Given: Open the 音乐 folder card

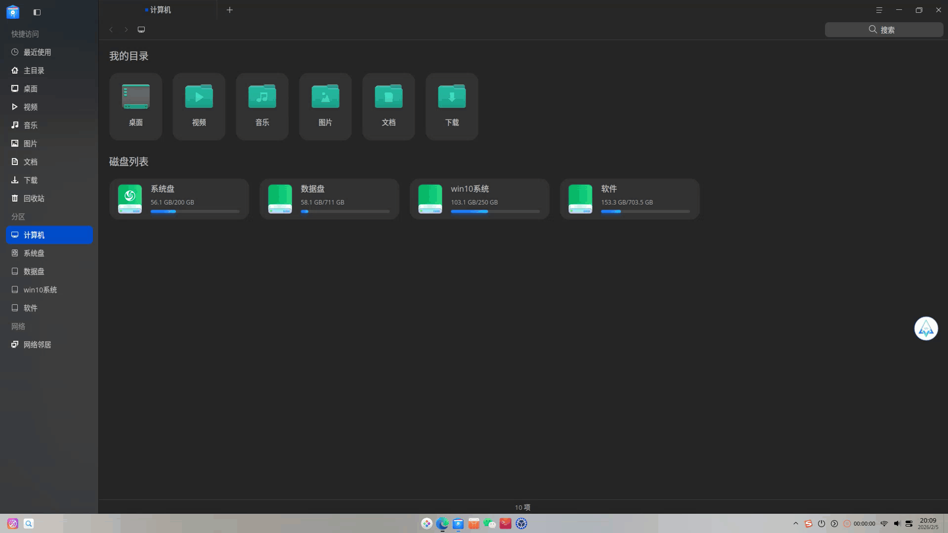Looking at the screenshot, I should tap(262, 106).
